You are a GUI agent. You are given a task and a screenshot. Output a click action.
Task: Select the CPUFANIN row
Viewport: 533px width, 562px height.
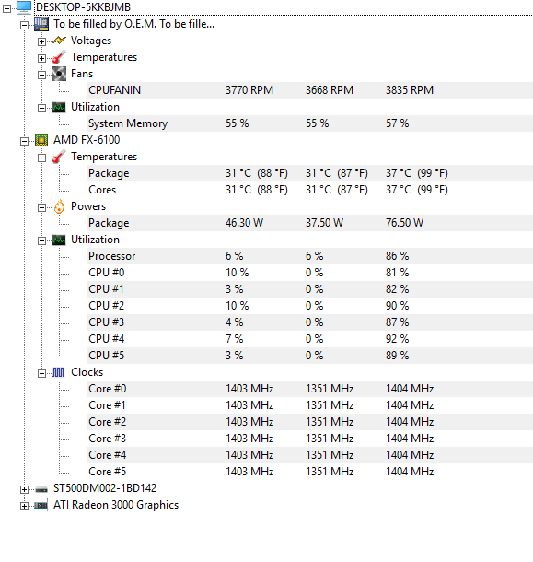tap(309, 90)
